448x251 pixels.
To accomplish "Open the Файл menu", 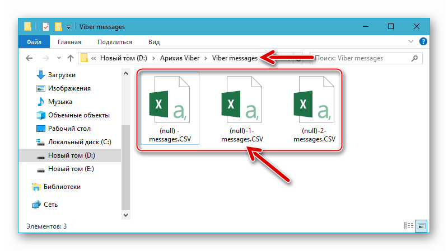I will click(x=34, y=42).
